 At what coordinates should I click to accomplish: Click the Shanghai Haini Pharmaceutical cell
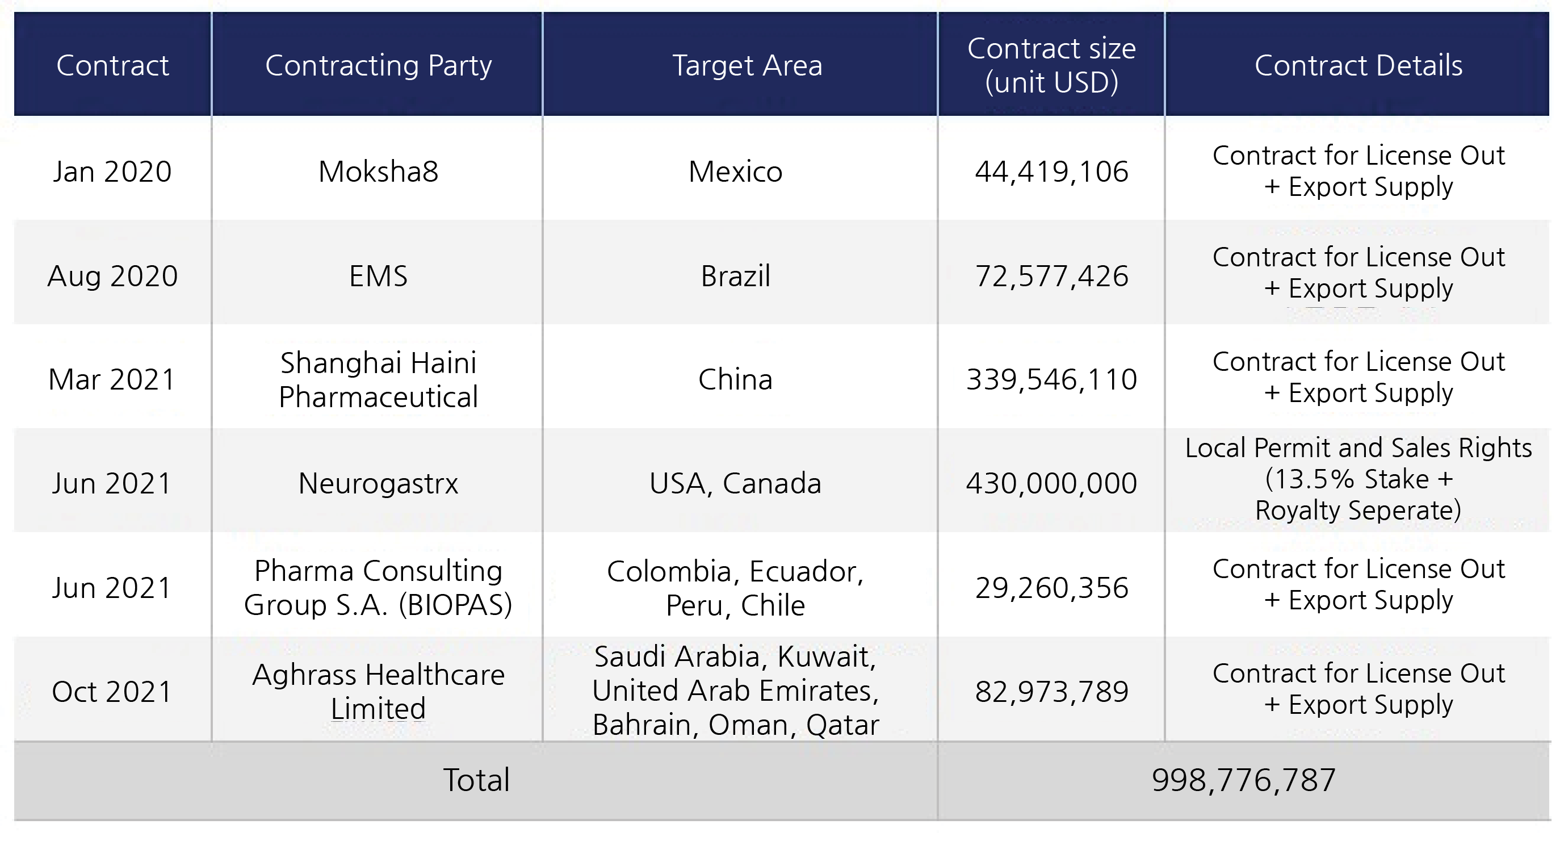coord(378,380)
